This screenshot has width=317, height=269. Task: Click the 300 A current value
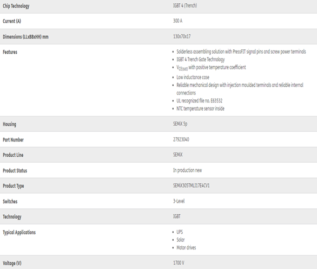pos(178,21)
